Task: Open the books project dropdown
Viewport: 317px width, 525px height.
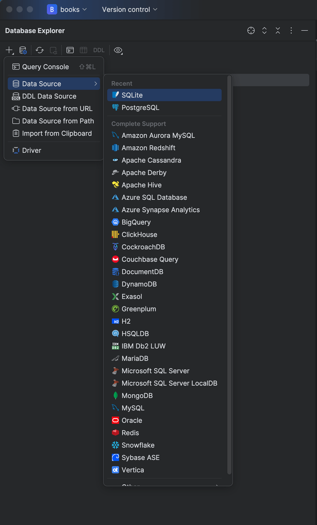Action: (67, 9)
